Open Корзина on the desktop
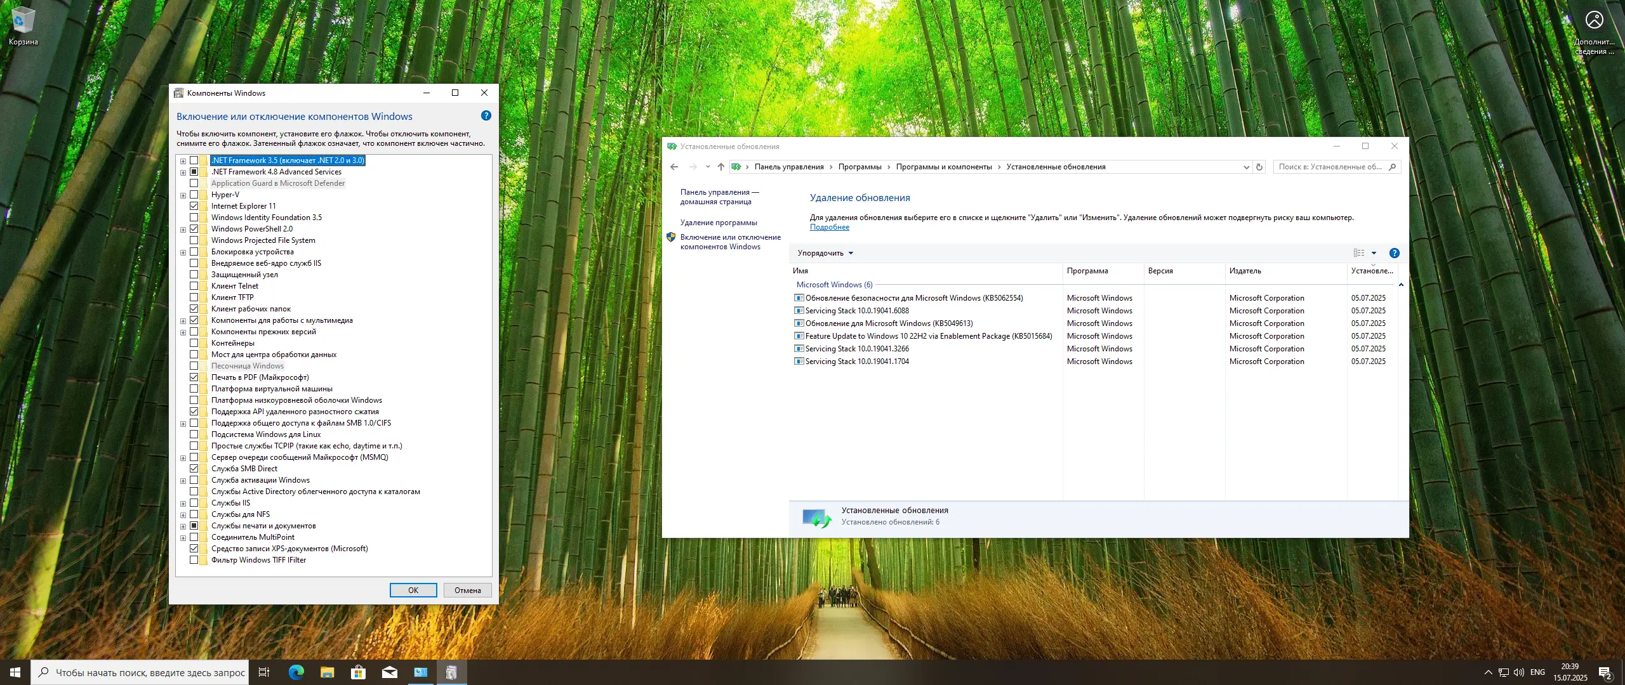Image resolution: width=1625 pixels, height=685 pixels. tap(23, 25)
